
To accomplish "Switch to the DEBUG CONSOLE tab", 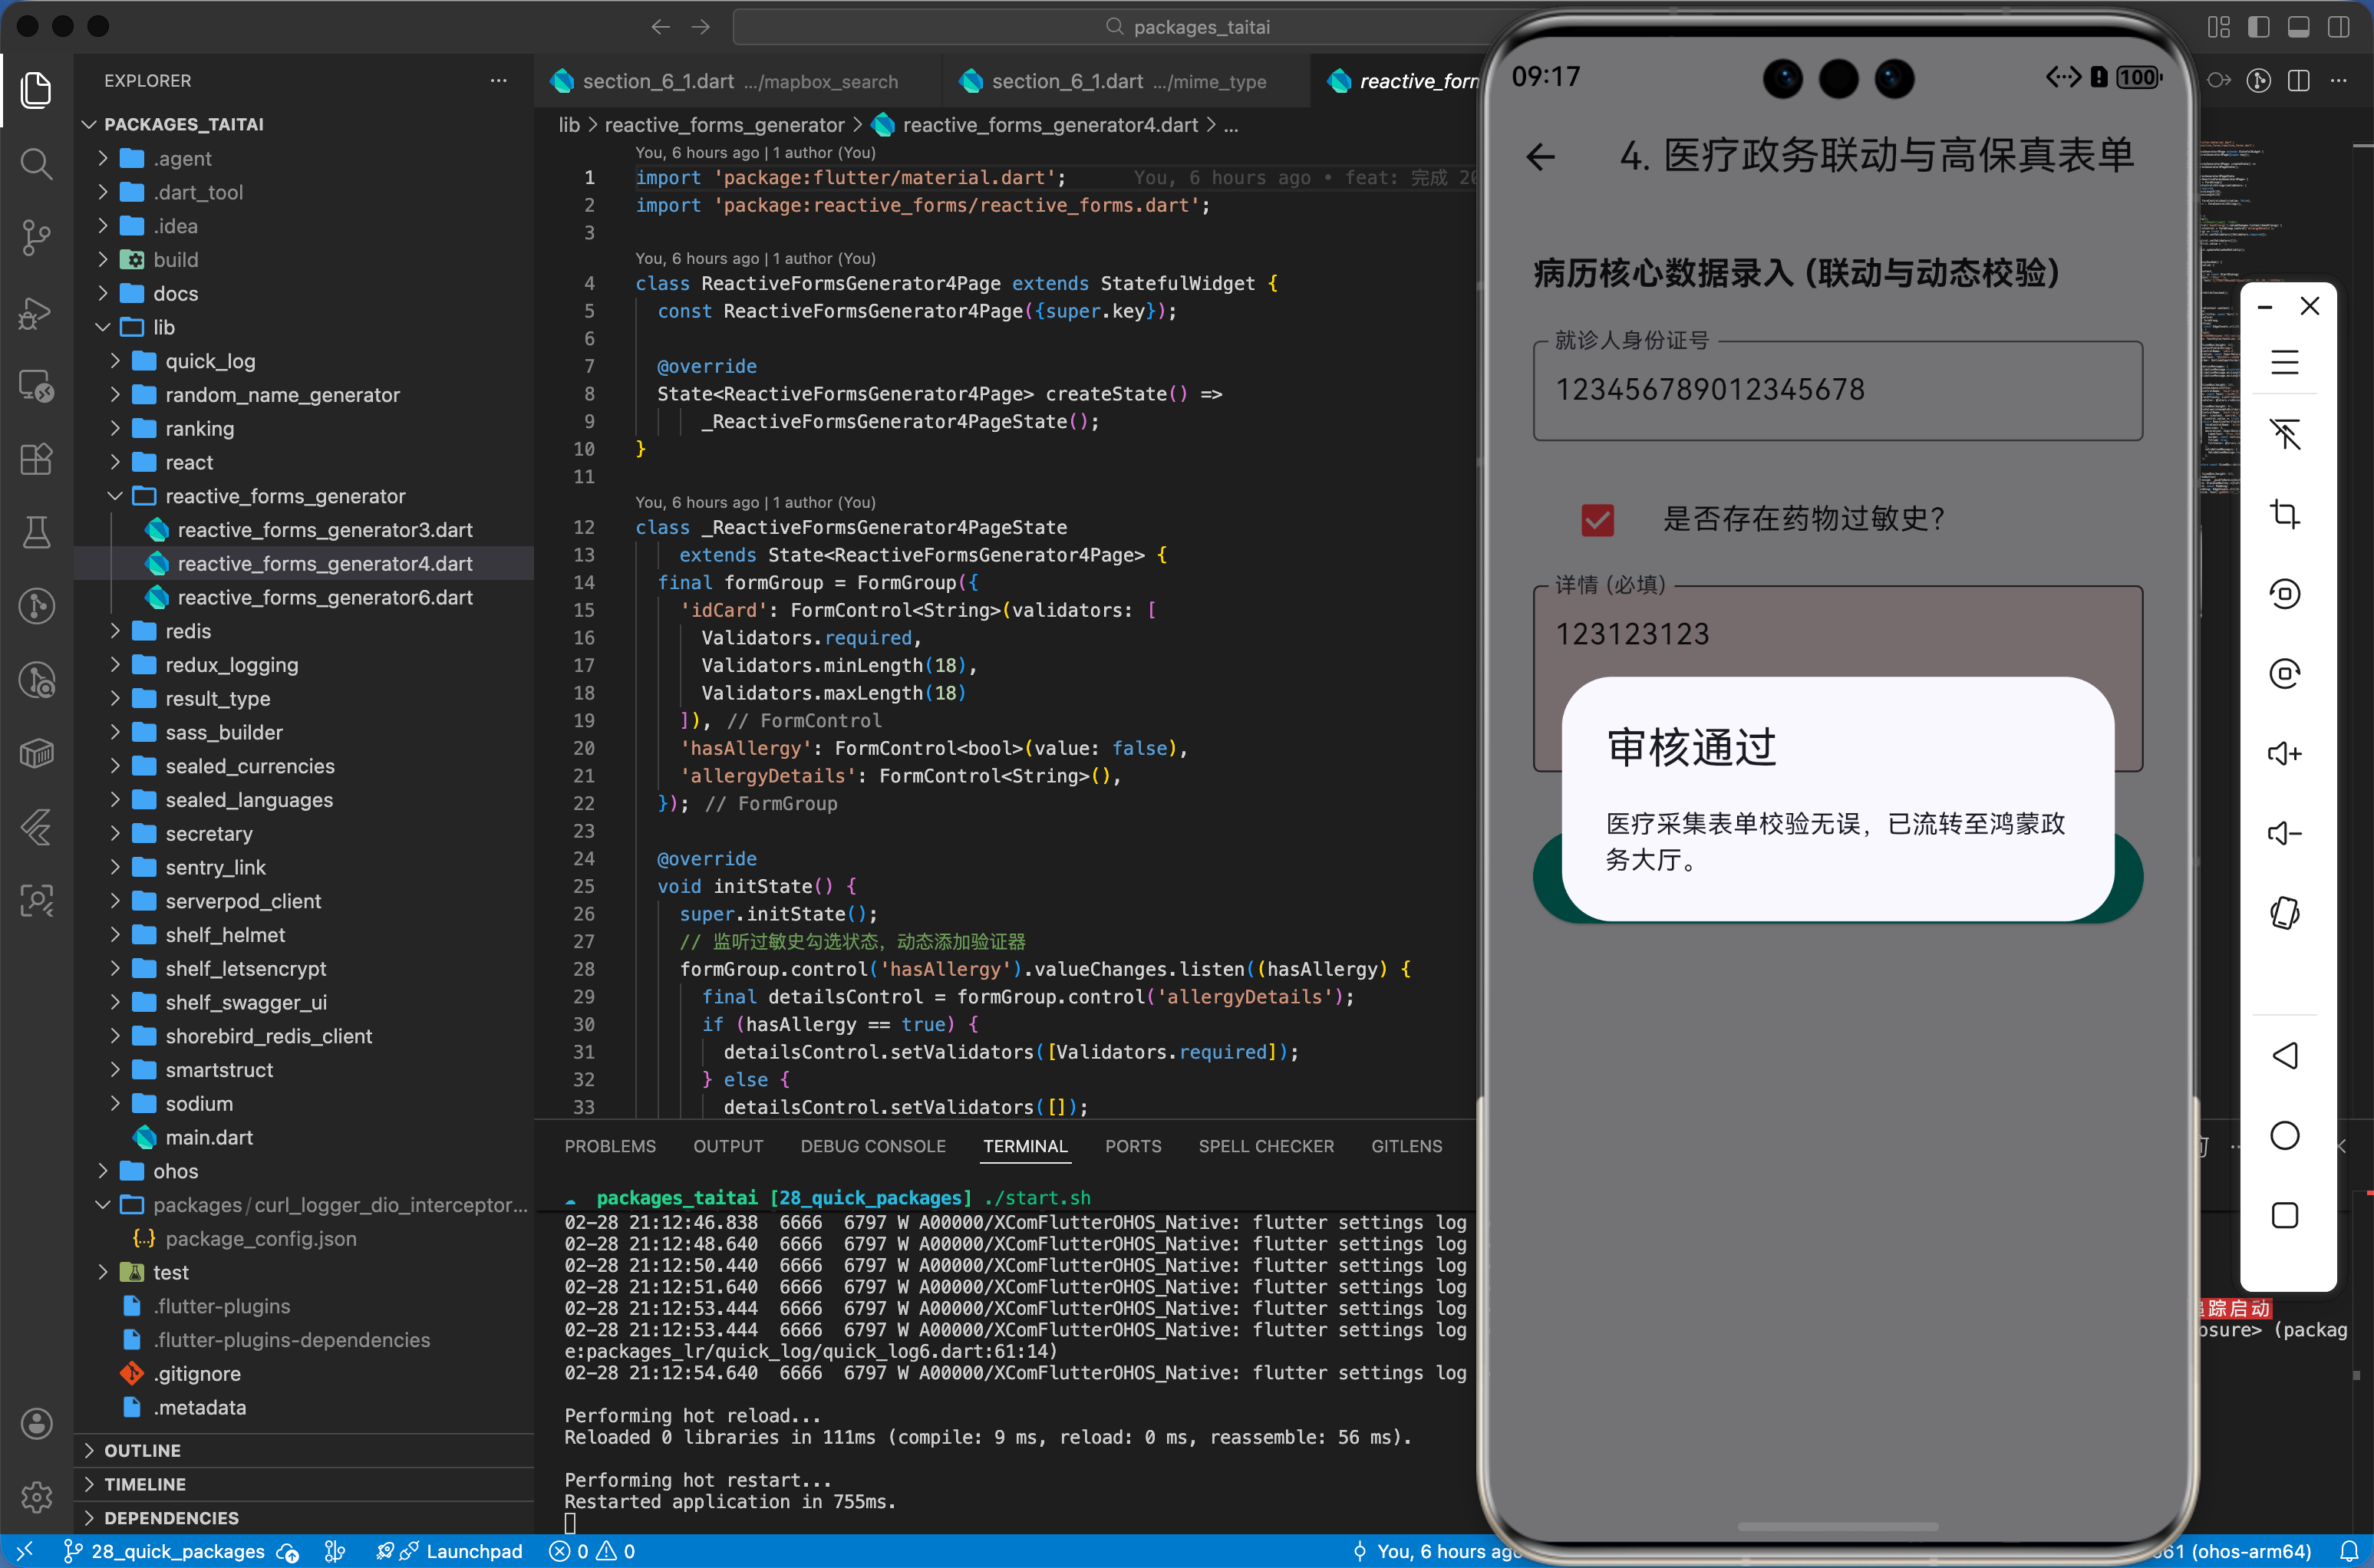I will click(872, 1146).
